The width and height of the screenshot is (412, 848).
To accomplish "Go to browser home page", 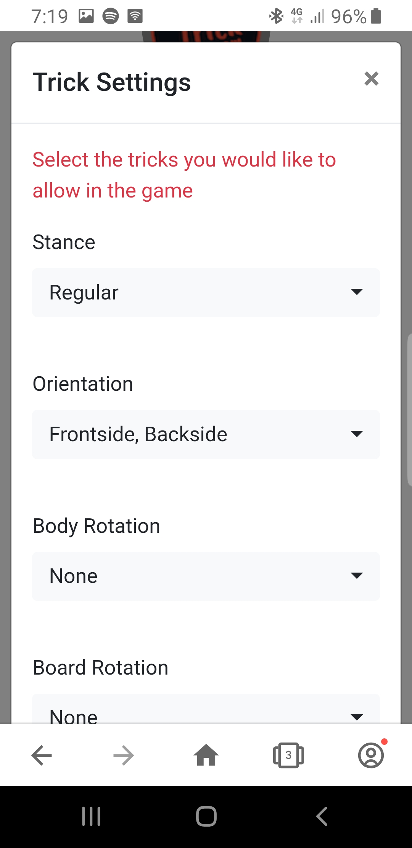I will 206,755.
